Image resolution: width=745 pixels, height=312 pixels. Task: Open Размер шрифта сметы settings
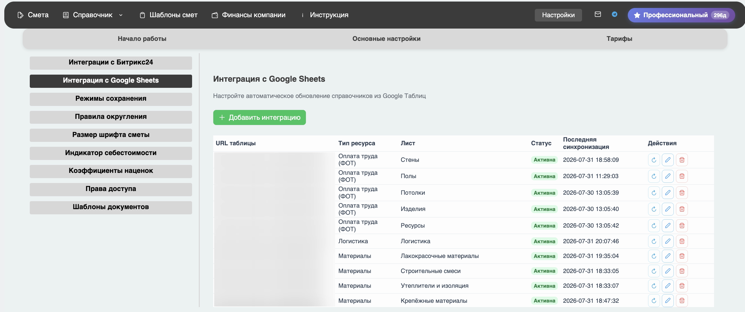pyautogui.click(x=111, y=135)
